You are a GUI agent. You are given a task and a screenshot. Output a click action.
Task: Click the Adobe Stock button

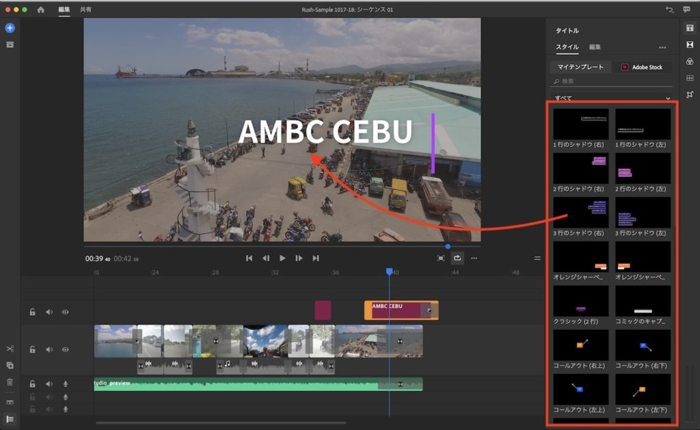642,67
